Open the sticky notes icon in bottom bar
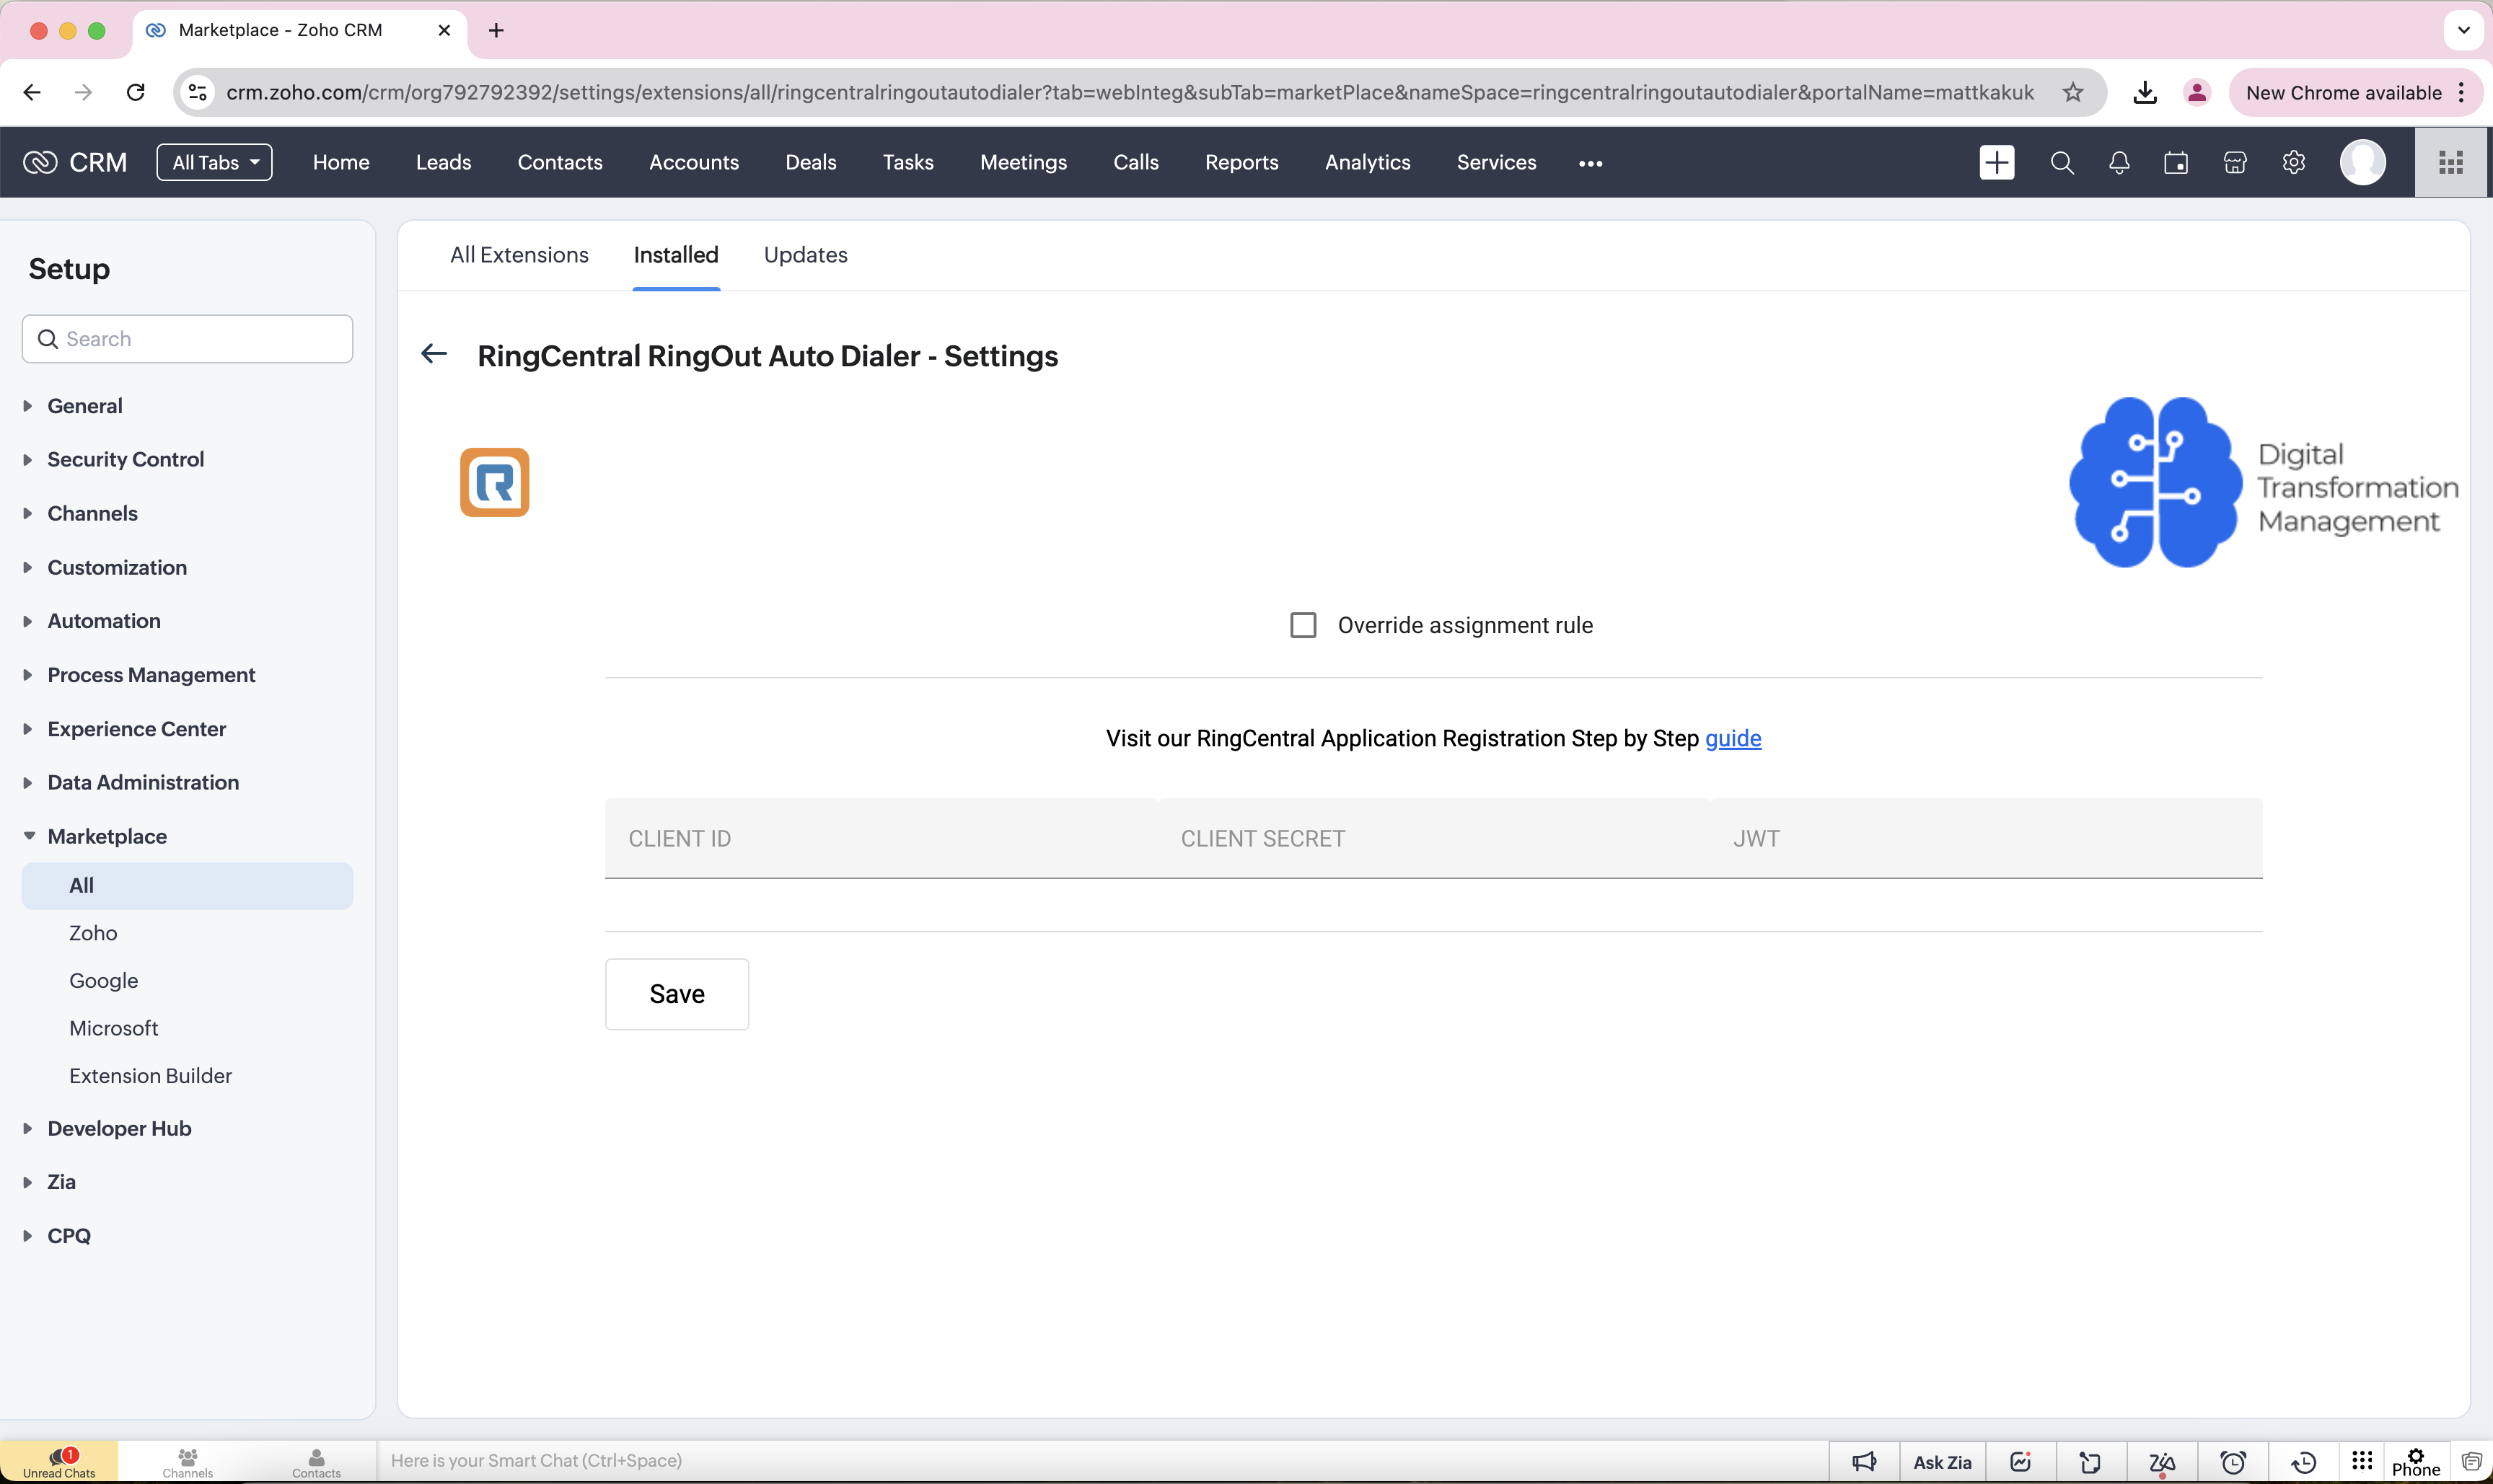Screen dimensions: 2493x1484 [2090, 1462]
